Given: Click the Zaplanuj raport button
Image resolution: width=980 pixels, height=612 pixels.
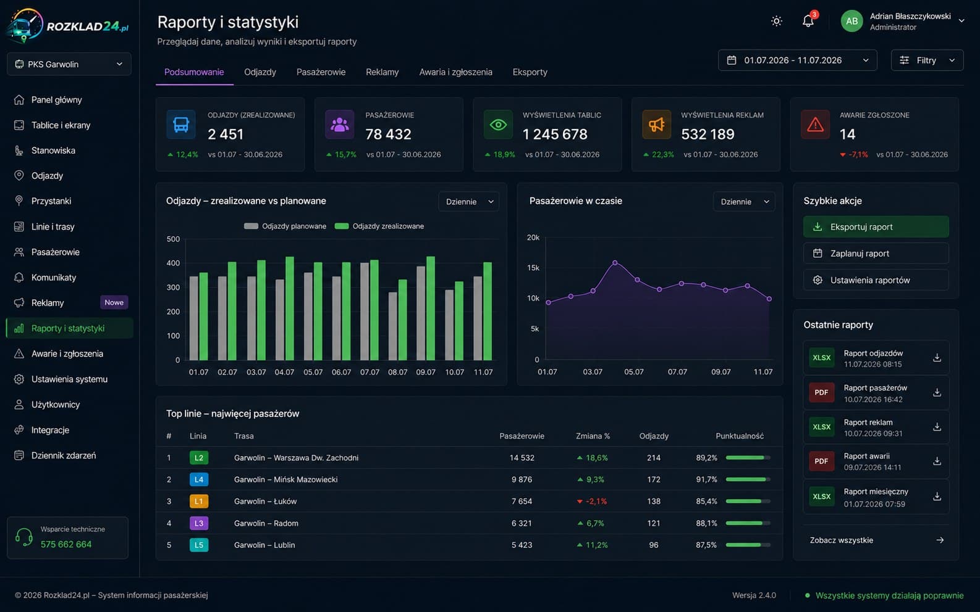Looking at the screenshot, I should pos(876,254).
